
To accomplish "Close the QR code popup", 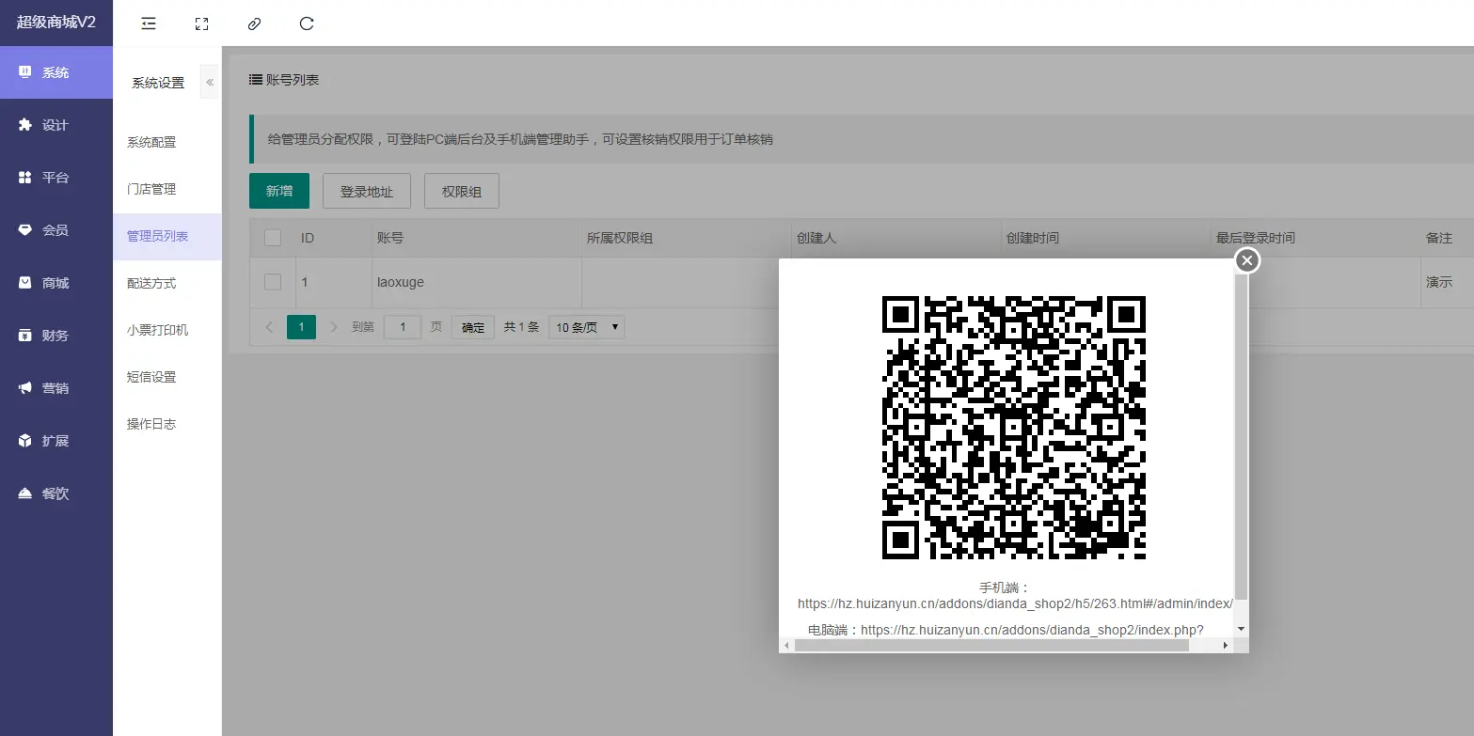I will [1247, 260].
